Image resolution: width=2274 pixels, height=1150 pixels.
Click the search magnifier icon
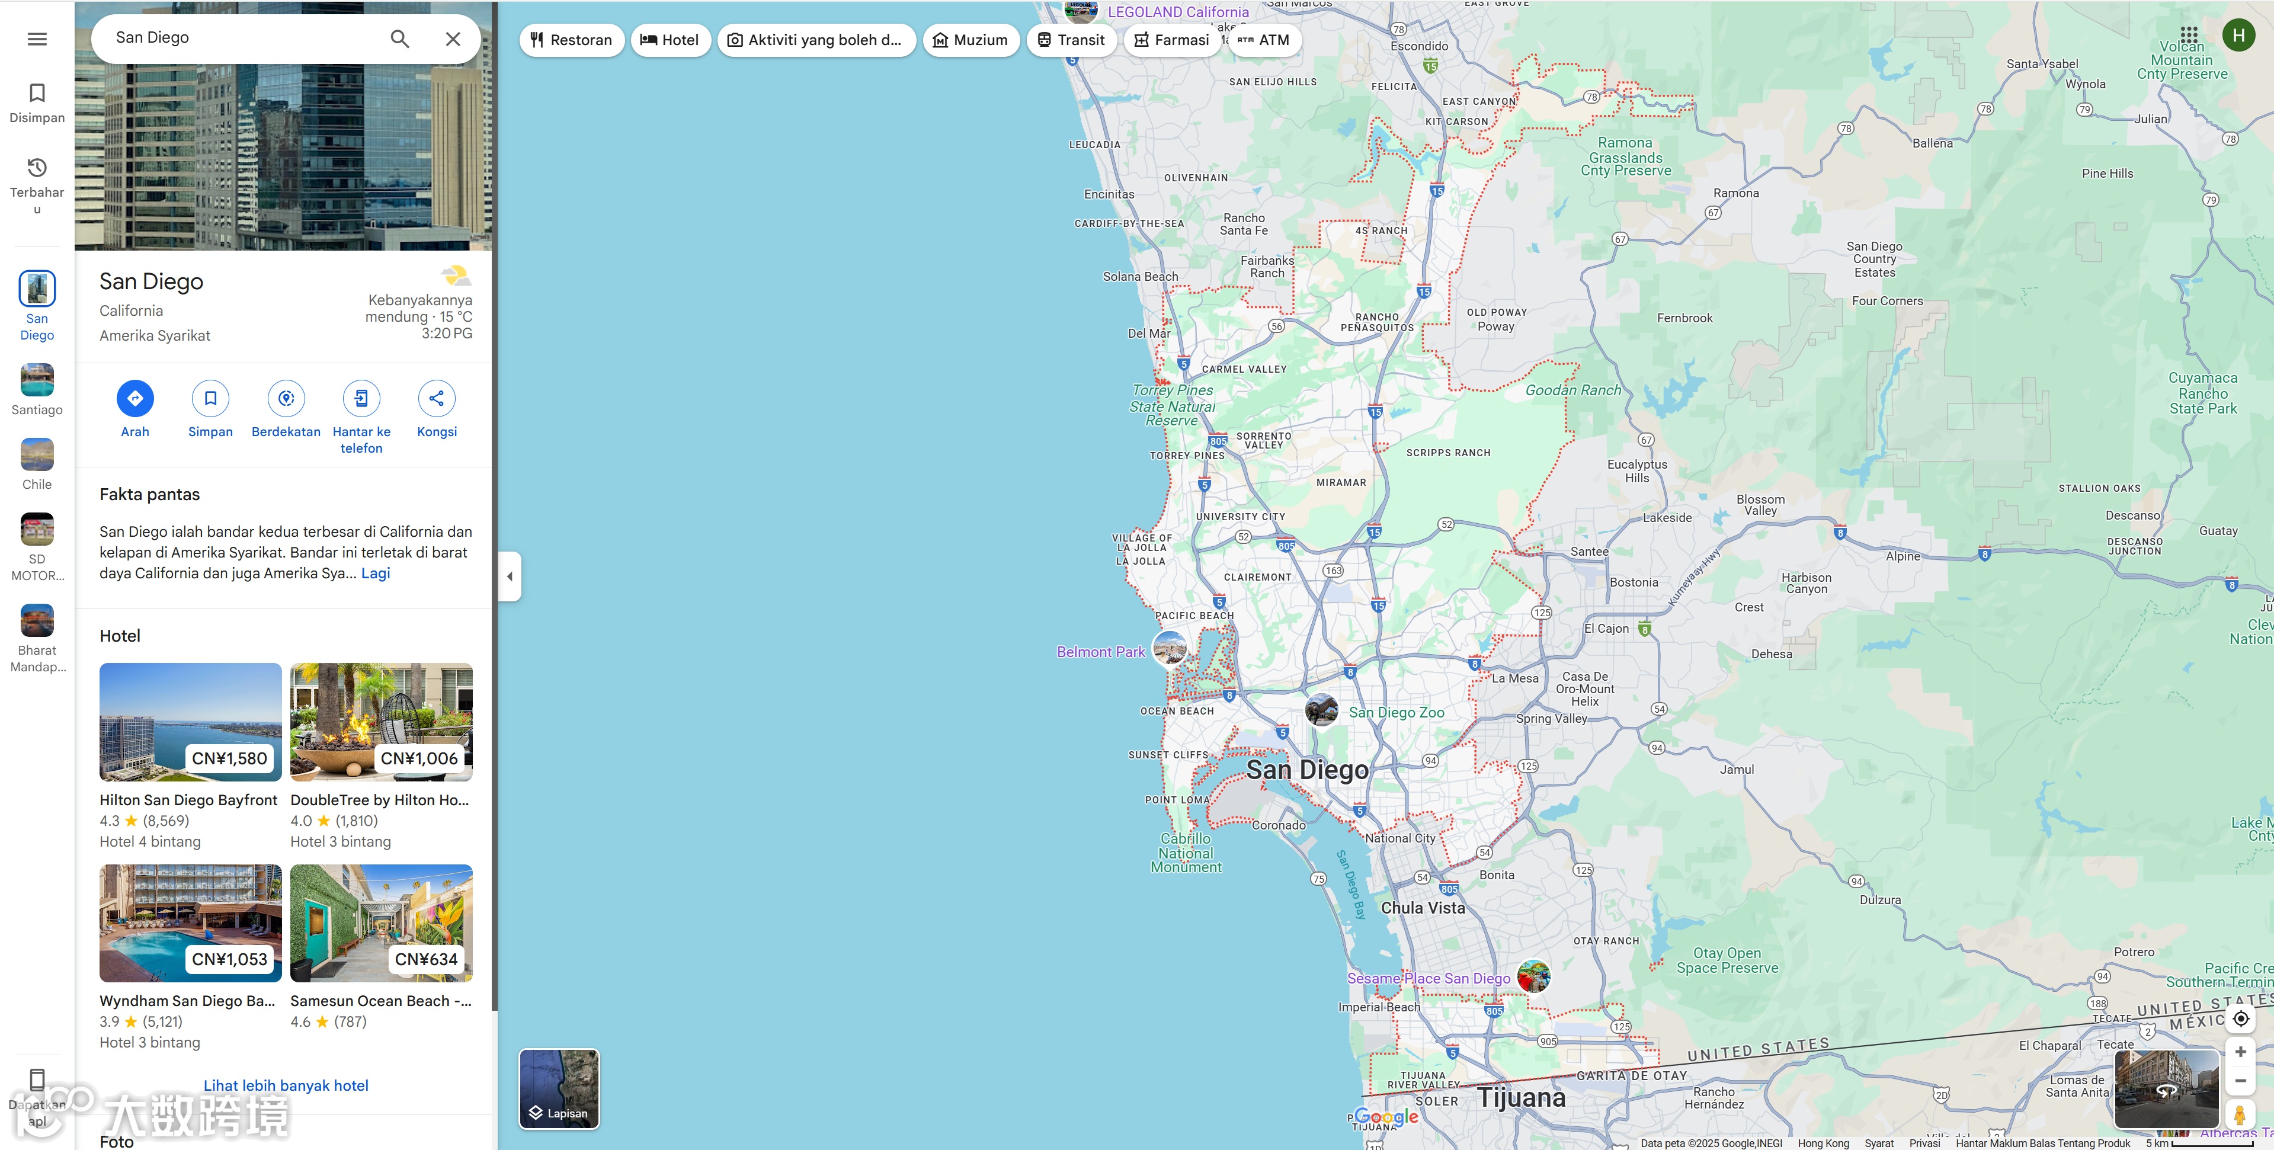click(400, 39)
